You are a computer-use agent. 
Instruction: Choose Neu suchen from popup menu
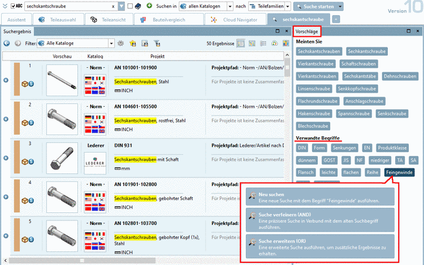point(320,197)
